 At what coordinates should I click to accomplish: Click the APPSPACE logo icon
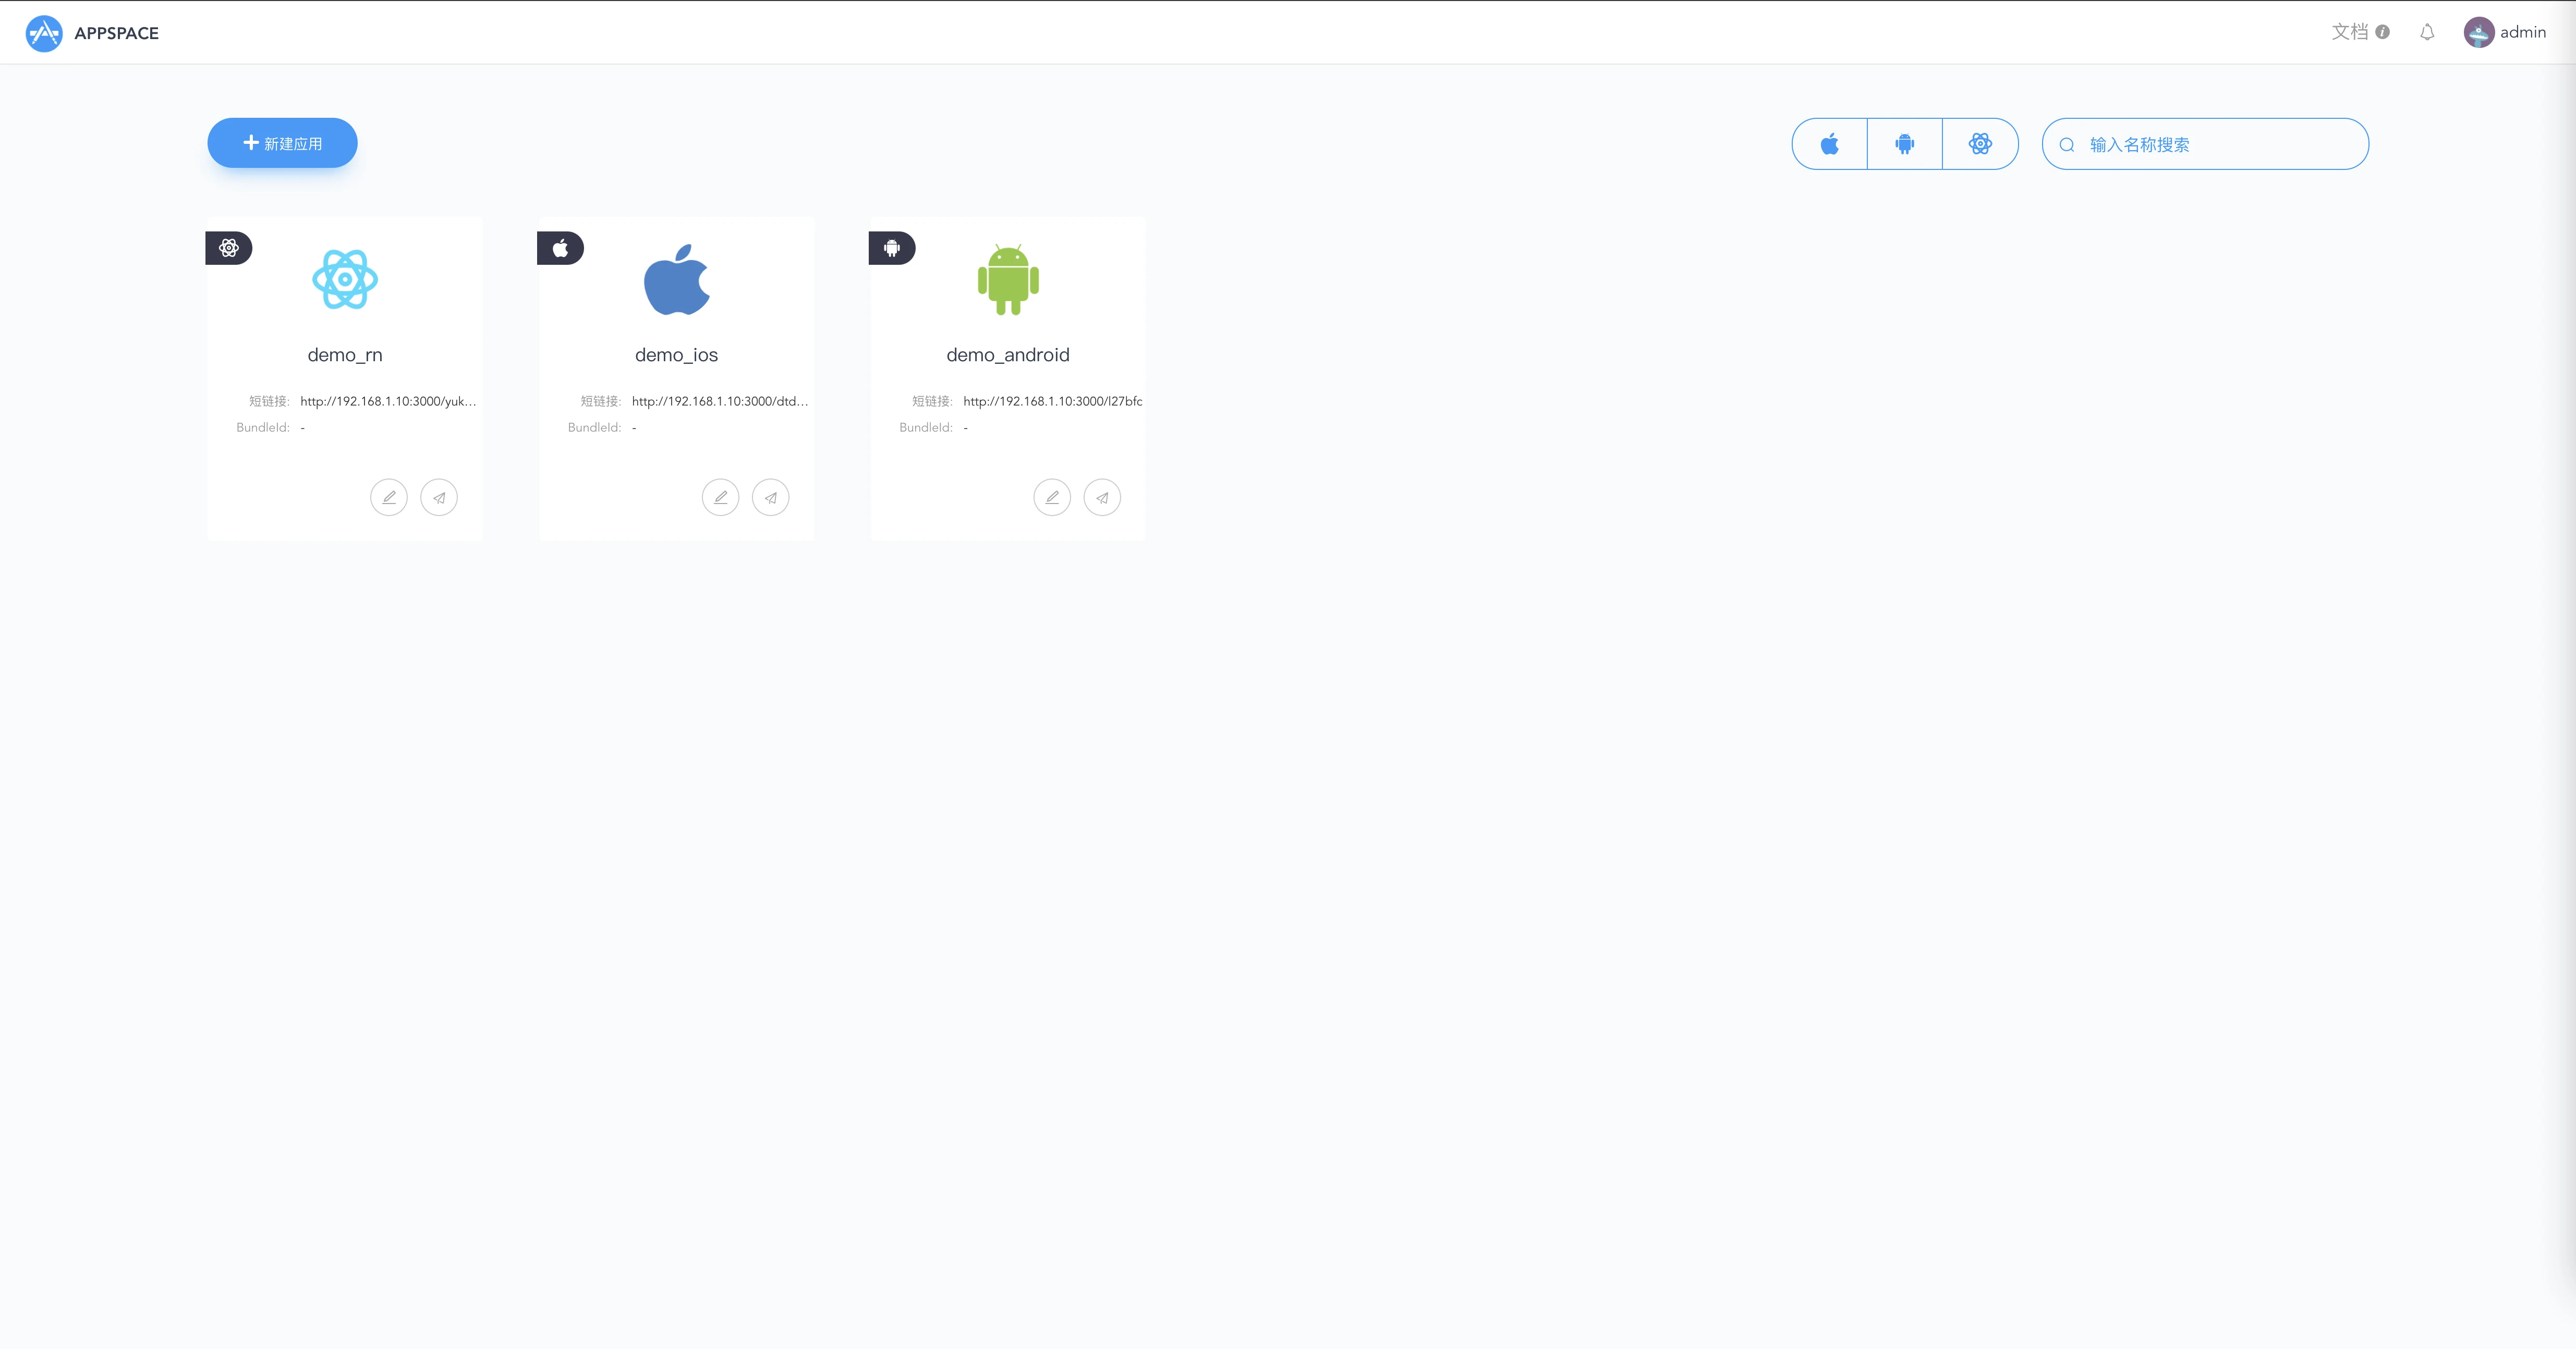pos(44,33)
